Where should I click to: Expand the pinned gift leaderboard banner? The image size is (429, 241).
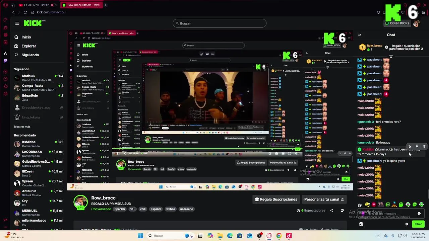point(391,56)
